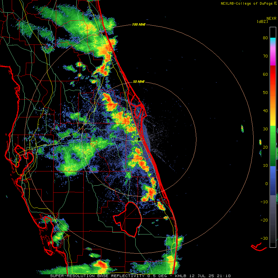
Task: Select the -30 value on the dBZ scale
Action: (x=264, y=238)
